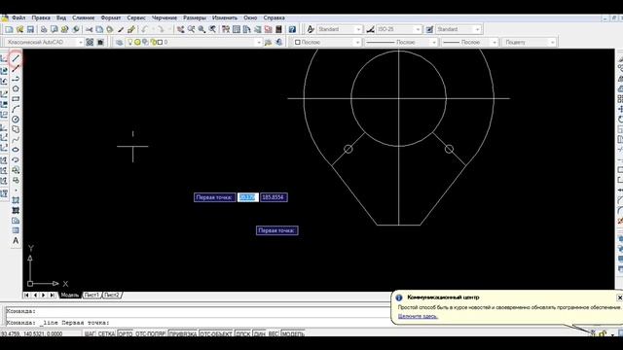Undo last action with Undo arrow
This screenshot has height=350, width=623.
pos(145,29)
